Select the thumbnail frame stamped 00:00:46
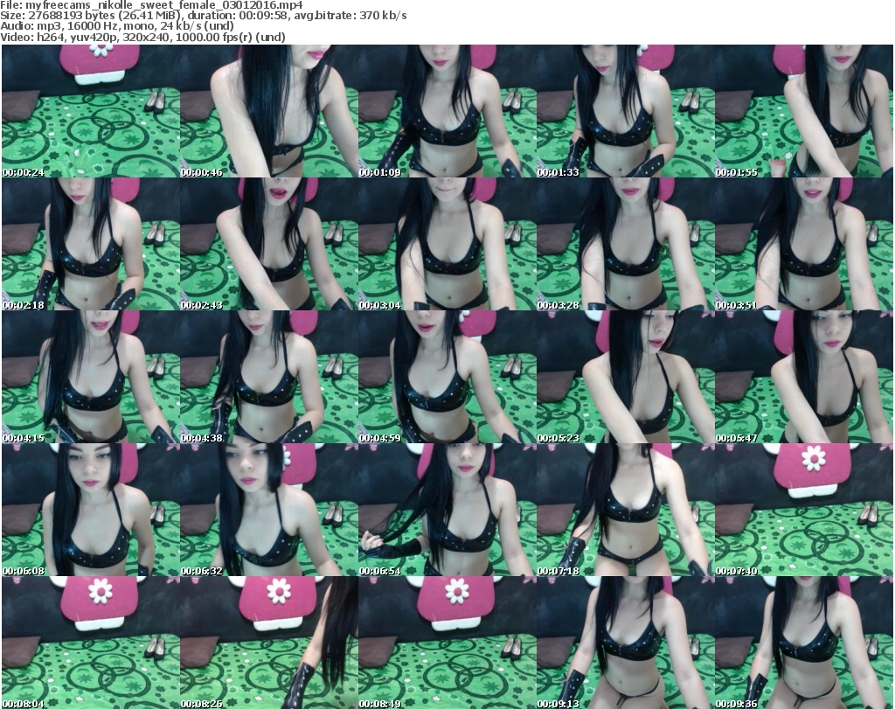Screen dimensions: 895x709 click(x=269, y=111)
